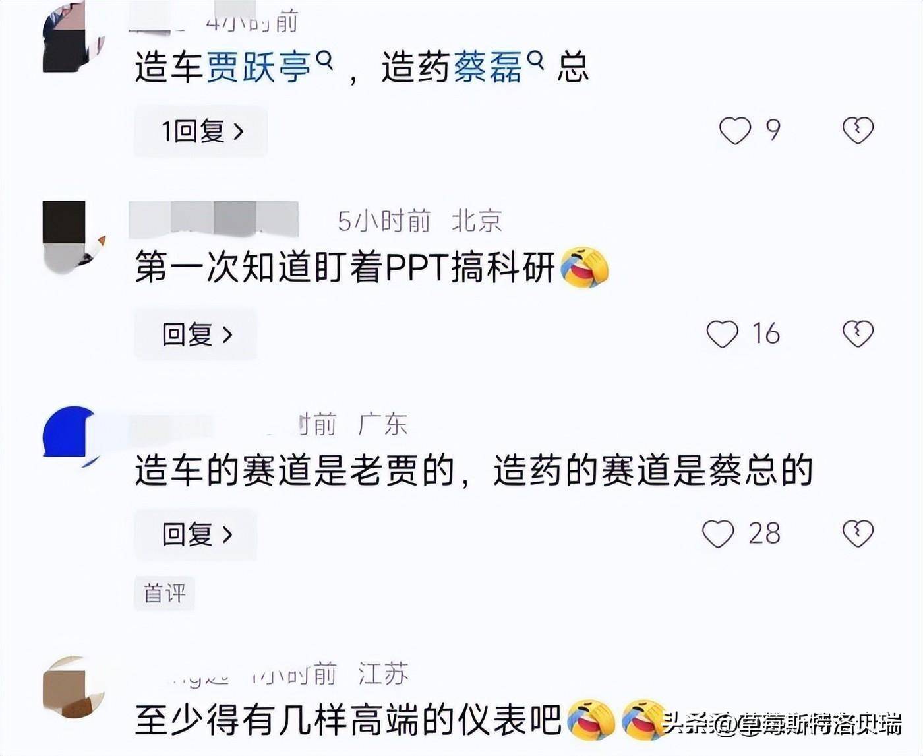923x756 pixels.
Task: Dislike the 造车的赛道是老贾的 comment
Action: tap(858, 533)
